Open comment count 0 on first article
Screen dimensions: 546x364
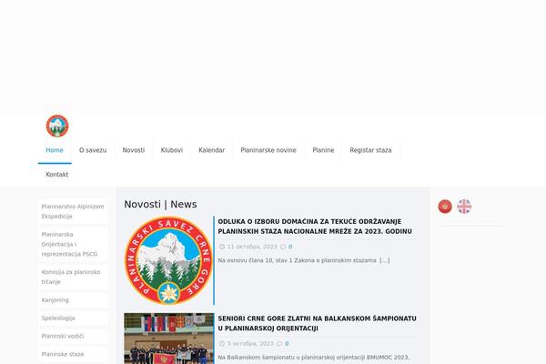[290, 247]
